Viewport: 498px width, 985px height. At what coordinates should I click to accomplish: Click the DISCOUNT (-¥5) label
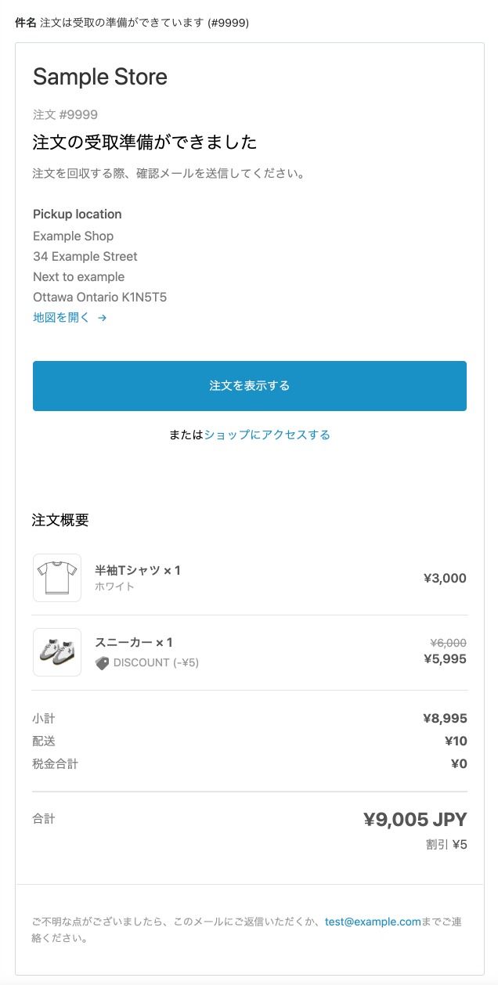pyautogui.click(x=156, y=662)
